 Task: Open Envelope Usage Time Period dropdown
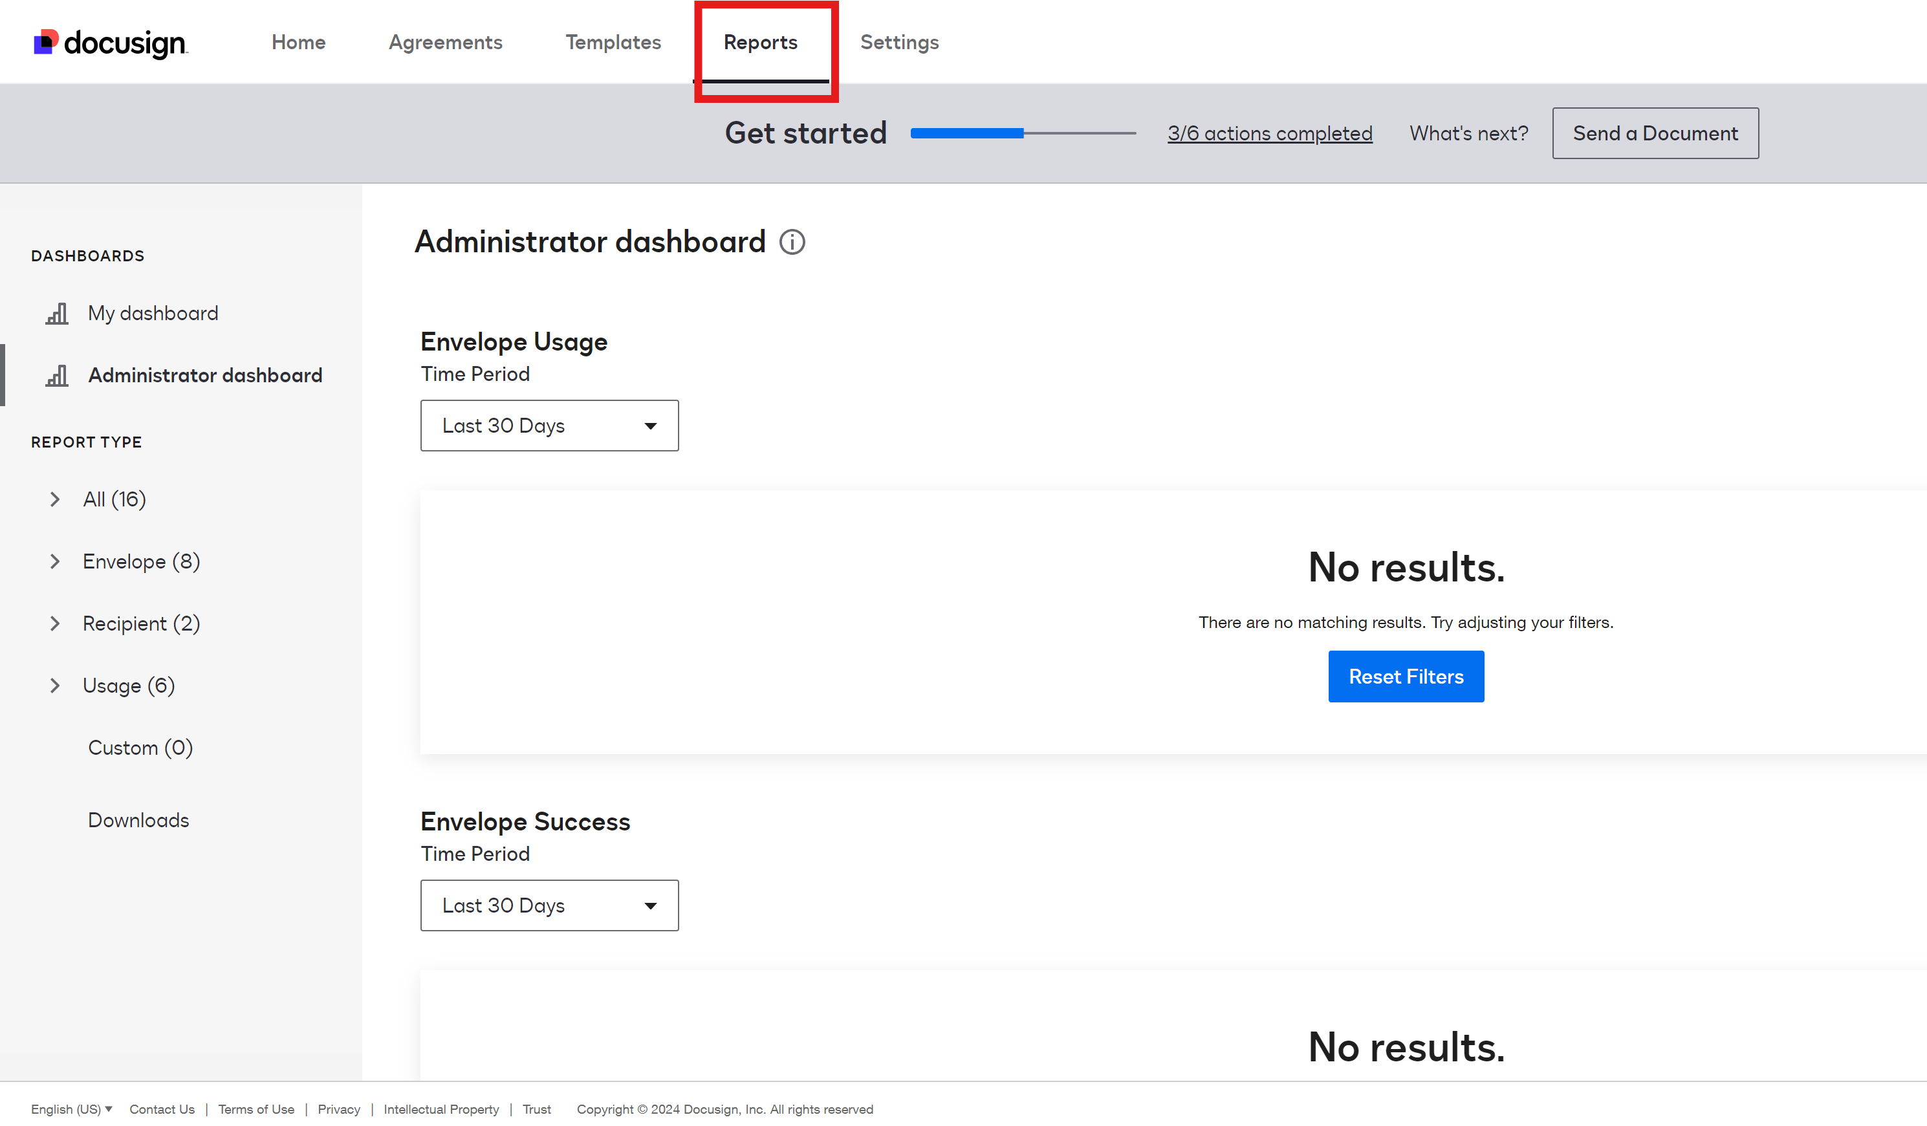[x=549, y=426]
